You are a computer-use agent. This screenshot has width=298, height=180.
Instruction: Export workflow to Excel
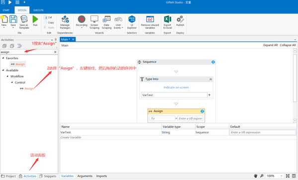tap(167, 22)
